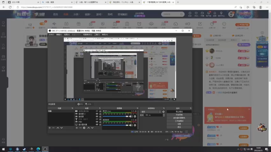
Task: Open the Edit menu in OBS
Action: [x=59, y=35]
